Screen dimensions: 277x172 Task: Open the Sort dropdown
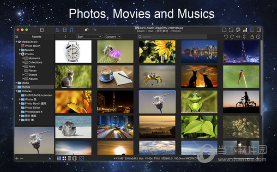(89, 36)
